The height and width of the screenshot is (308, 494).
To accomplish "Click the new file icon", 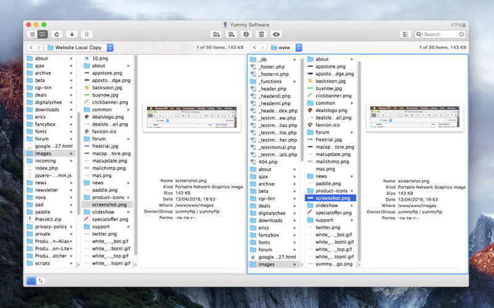I will [231, 34].
